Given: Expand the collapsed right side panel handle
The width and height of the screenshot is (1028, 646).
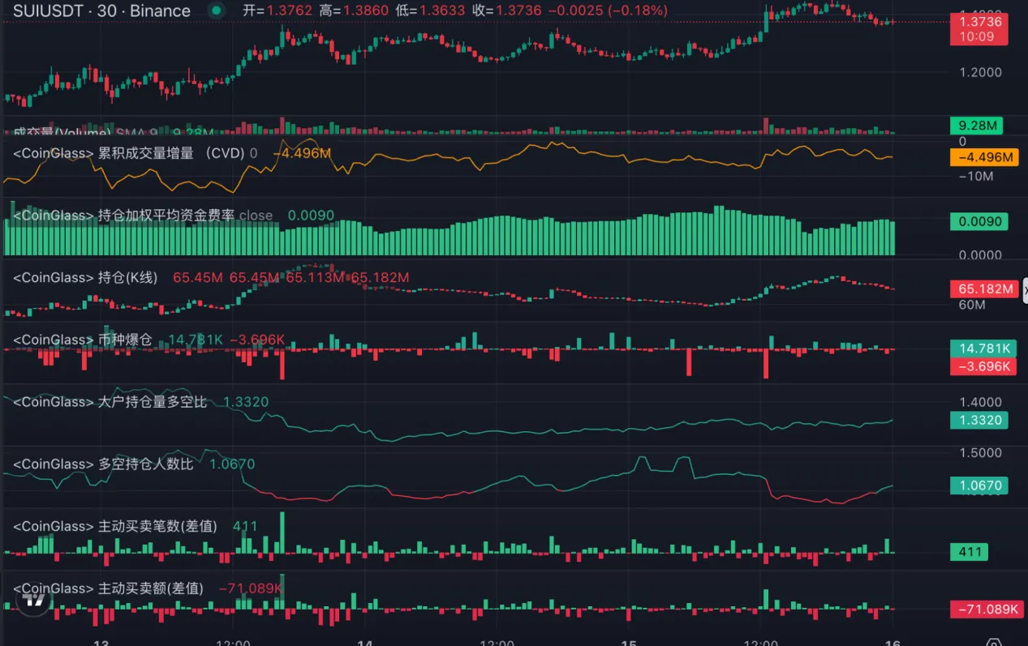Looking at the screenshot, I should (x=1024, y=289).
